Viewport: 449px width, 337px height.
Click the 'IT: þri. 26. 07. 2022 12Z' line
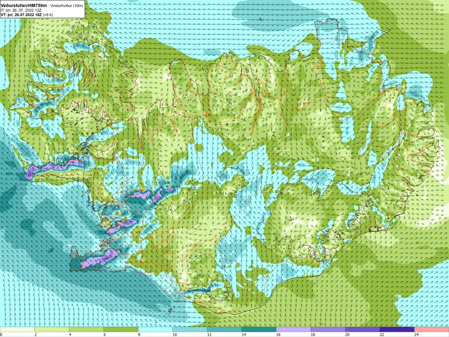[x=21, y=10]
